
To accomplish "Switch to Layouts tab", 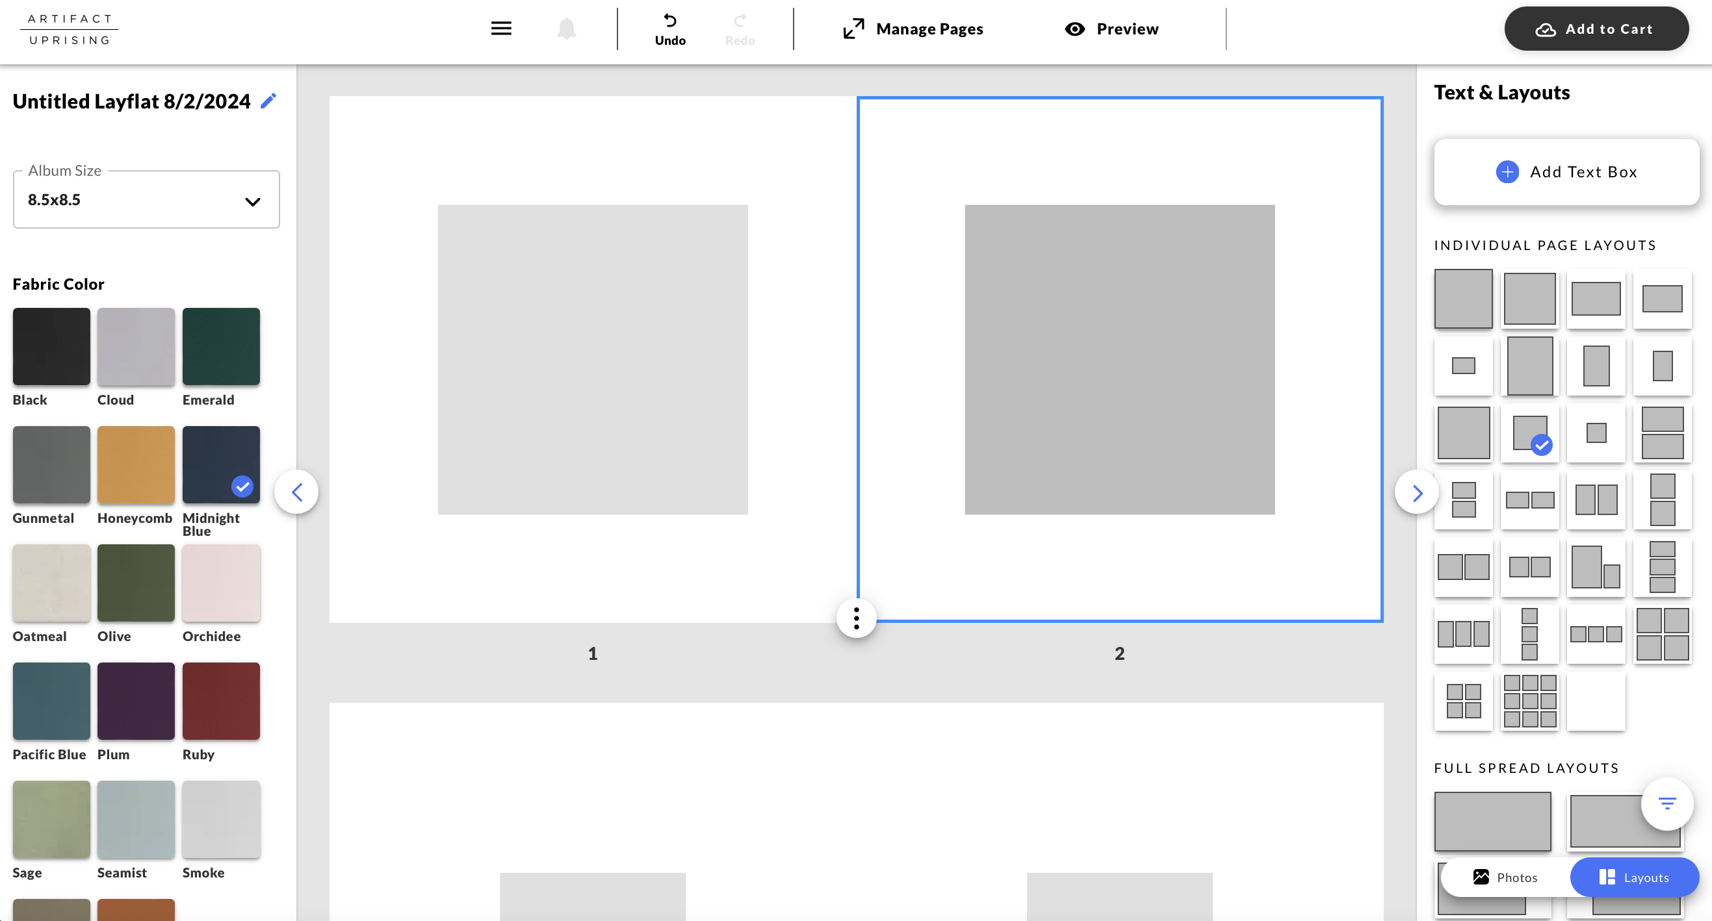I will coord(1634,877).
